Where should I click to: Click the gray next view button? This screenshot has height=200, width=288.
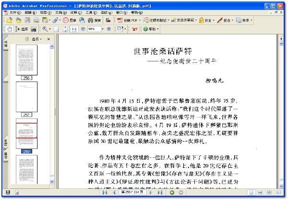(181, 192)
